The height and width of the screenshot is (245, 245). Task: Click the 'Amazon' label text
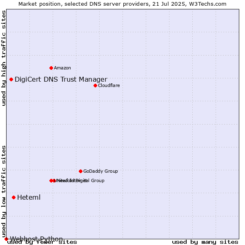click(62, 68)
